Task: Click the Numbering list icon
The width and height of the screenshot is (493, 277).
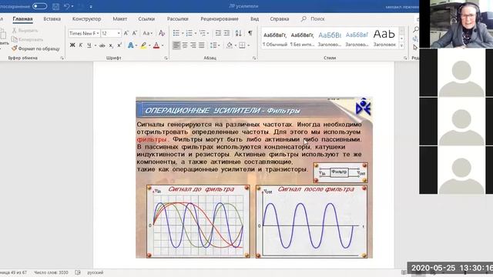Action: tap(189, 33)
